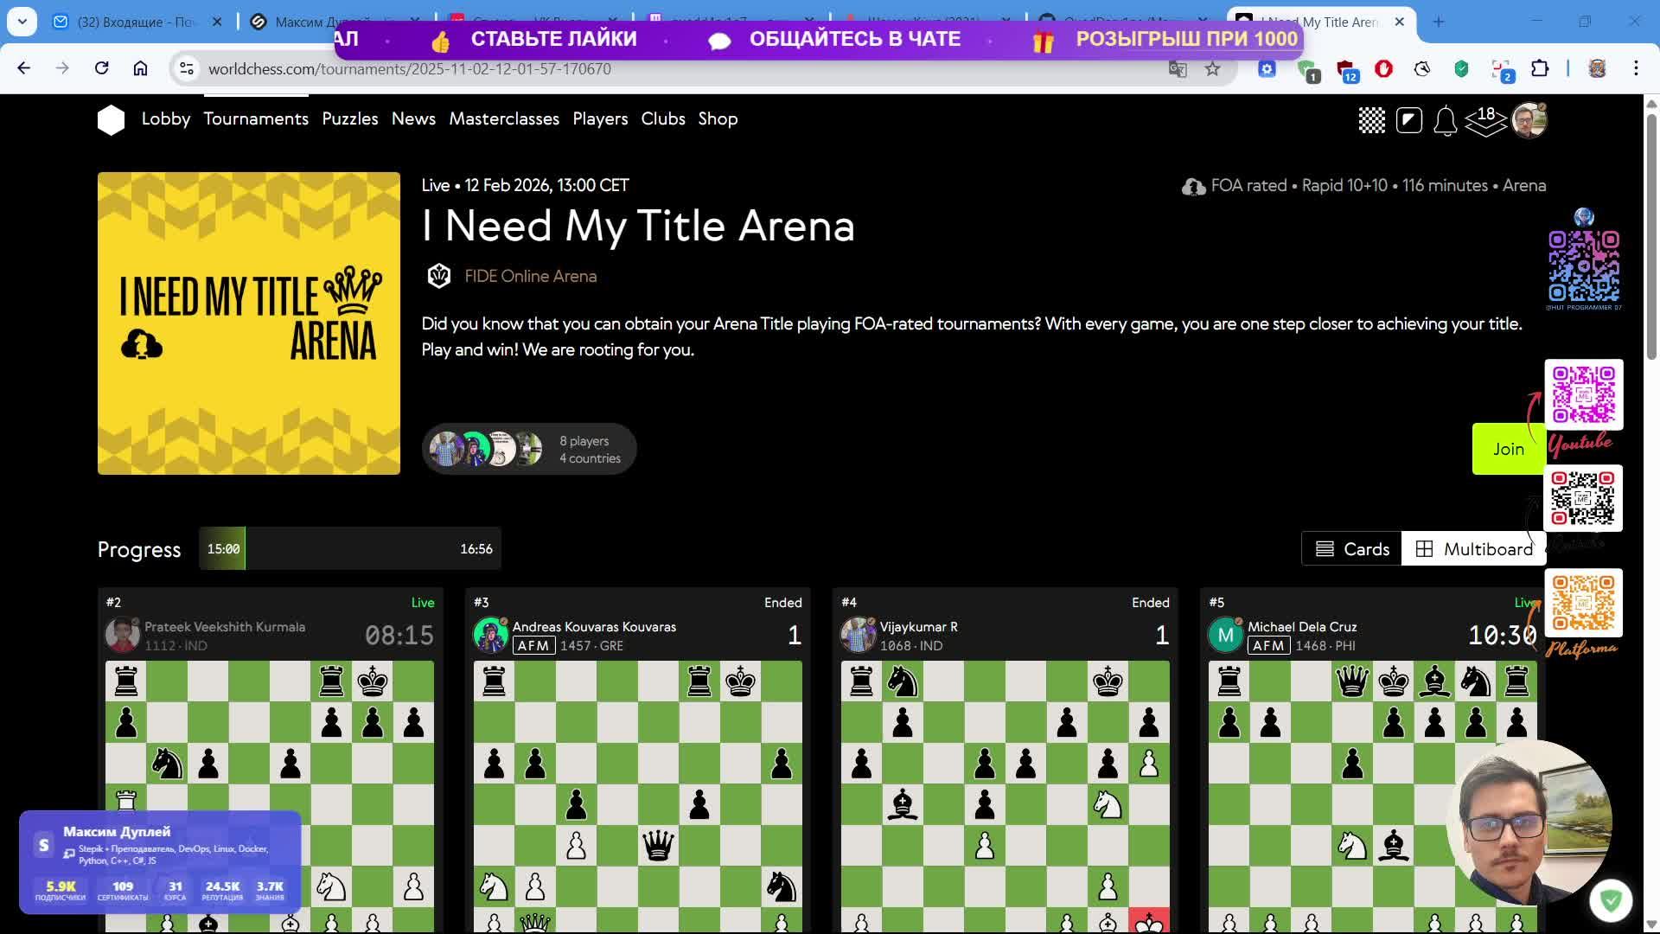Open the browser extensions puzzle icon
Viewport: 1660px width, 934px height.
pyautogui.click(x=1540, y=69)
